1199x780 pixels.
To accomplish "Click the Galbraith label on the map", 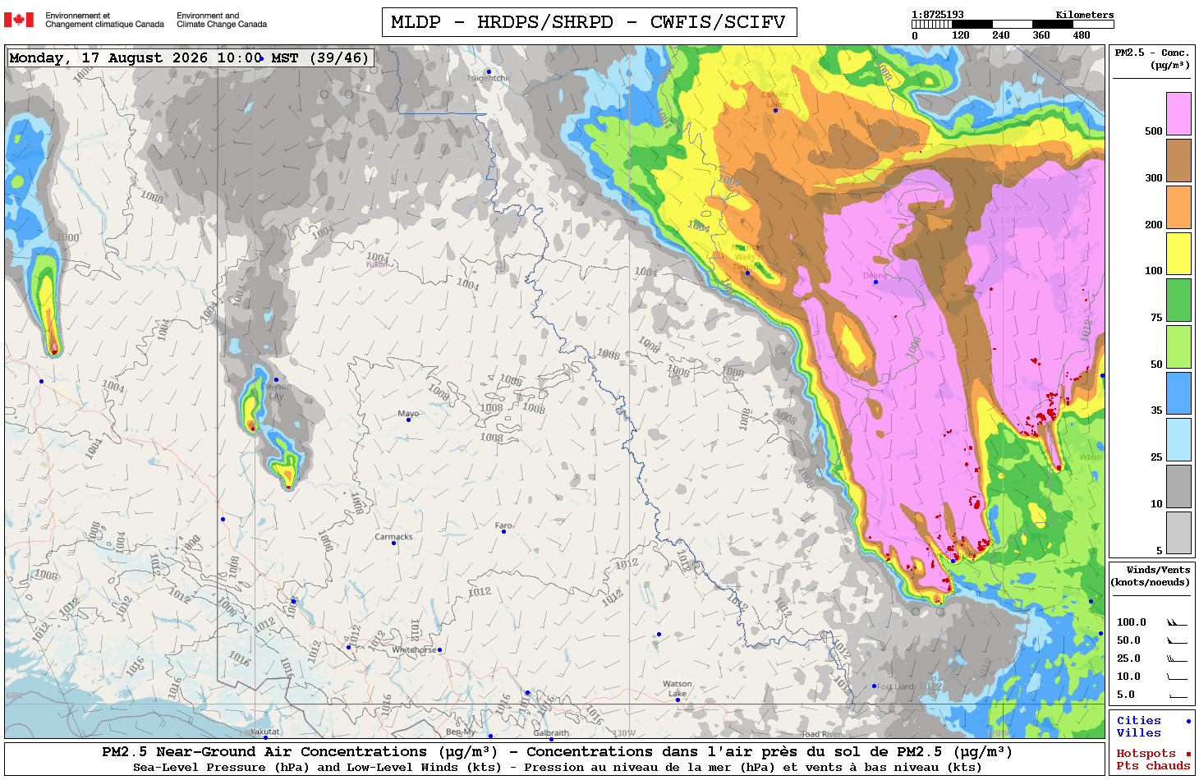I will 551,733.
